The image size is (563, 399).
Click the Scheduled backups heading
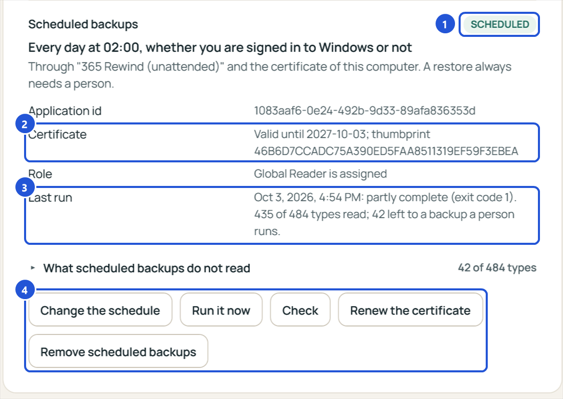tap(83, 25)
